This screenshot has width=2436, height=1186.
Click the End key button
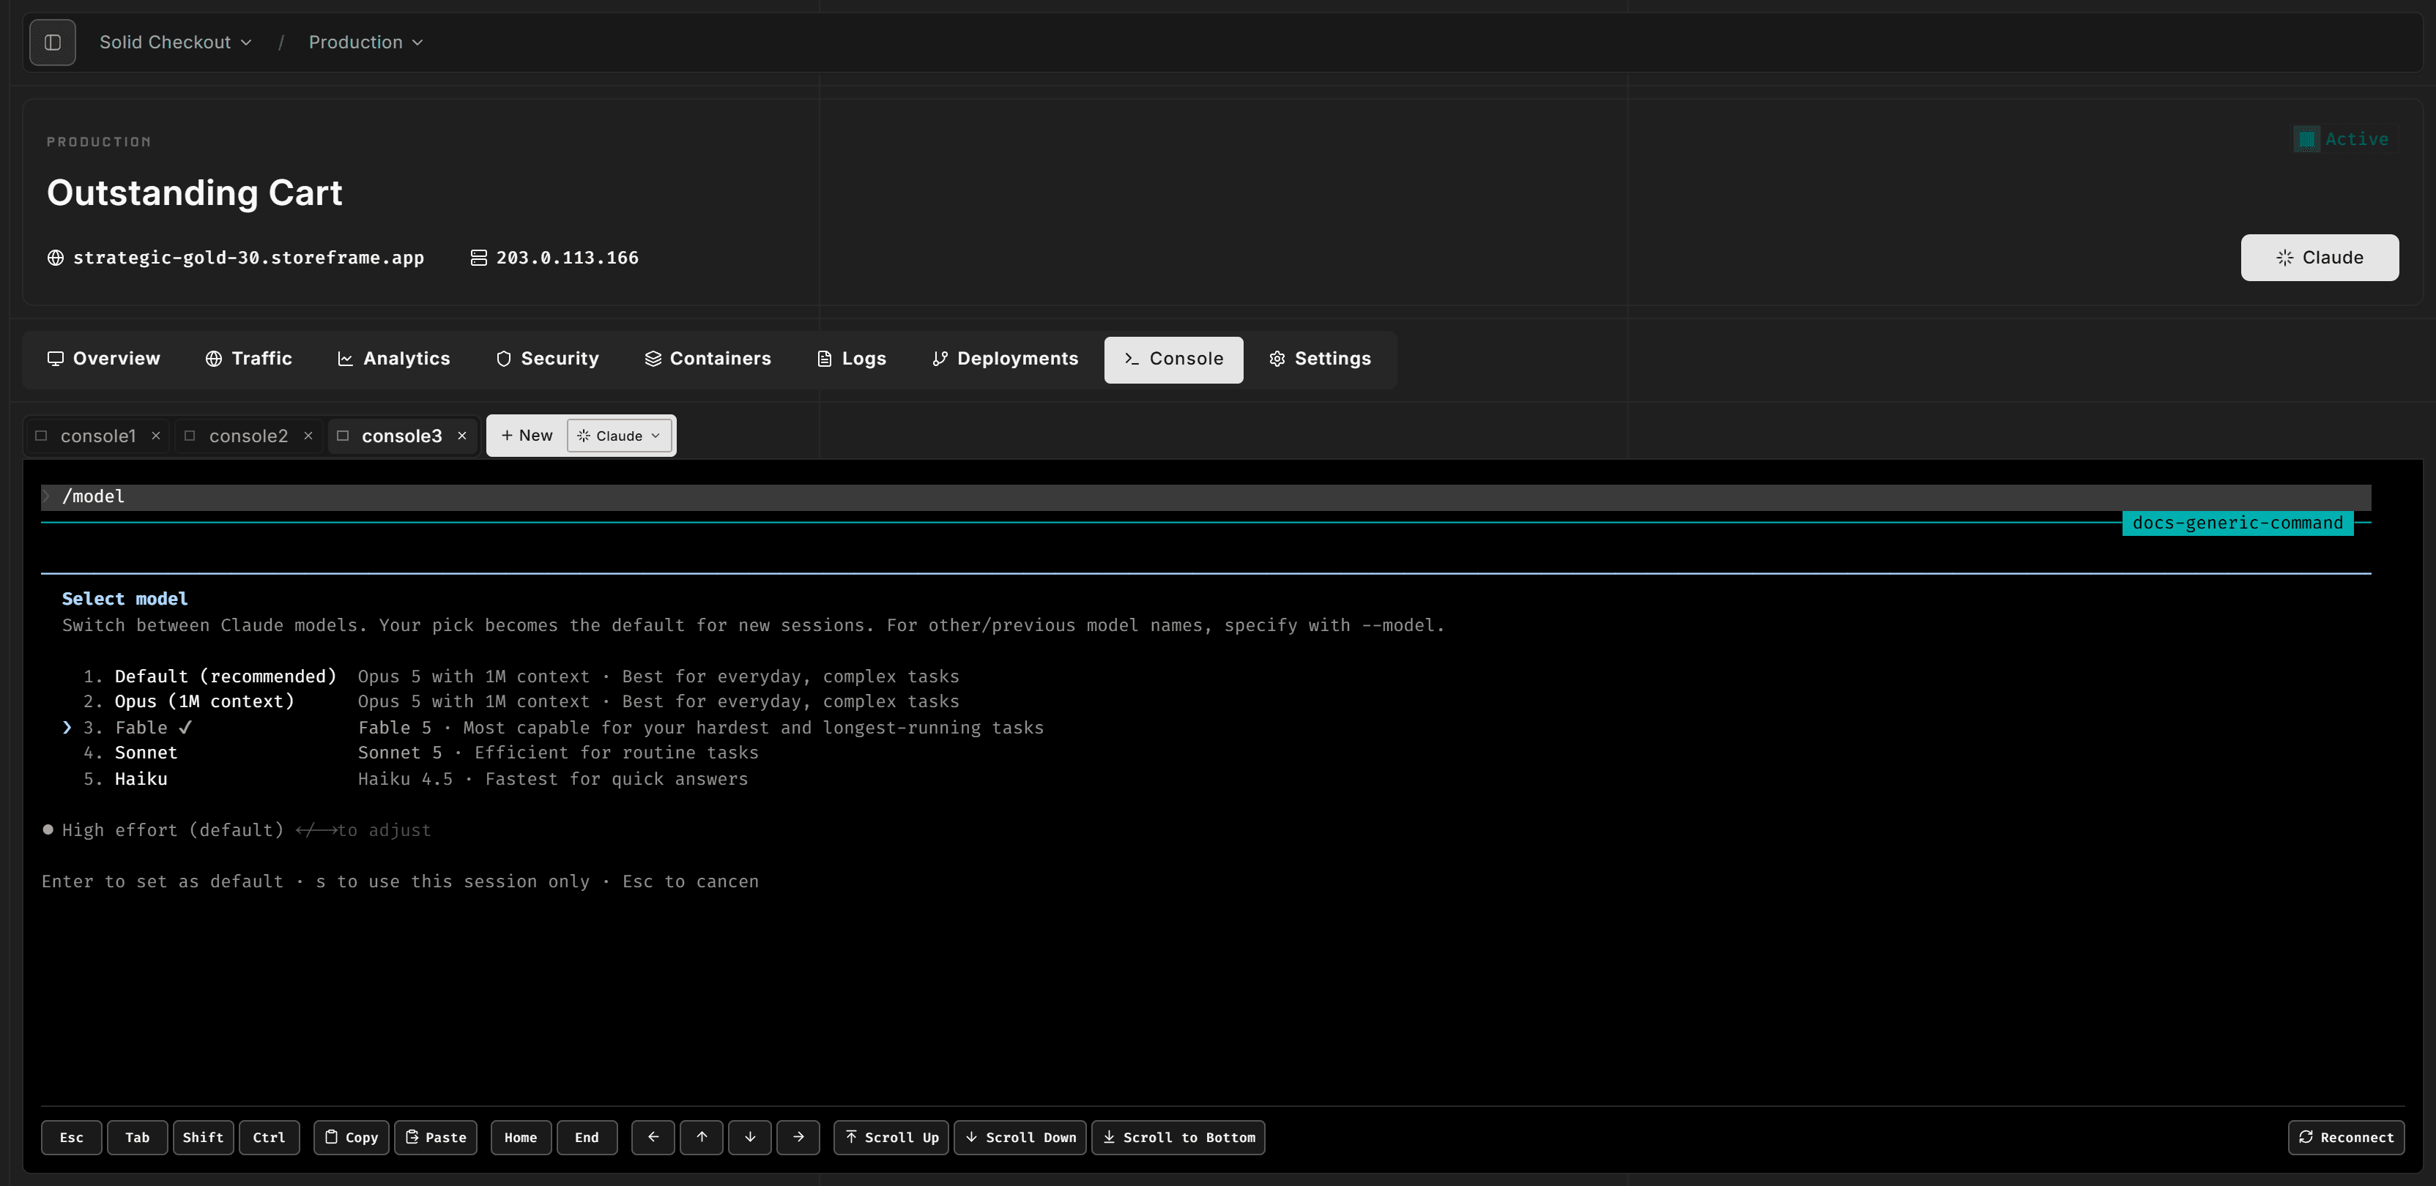pyautogui.click(x=587, y=1138)
